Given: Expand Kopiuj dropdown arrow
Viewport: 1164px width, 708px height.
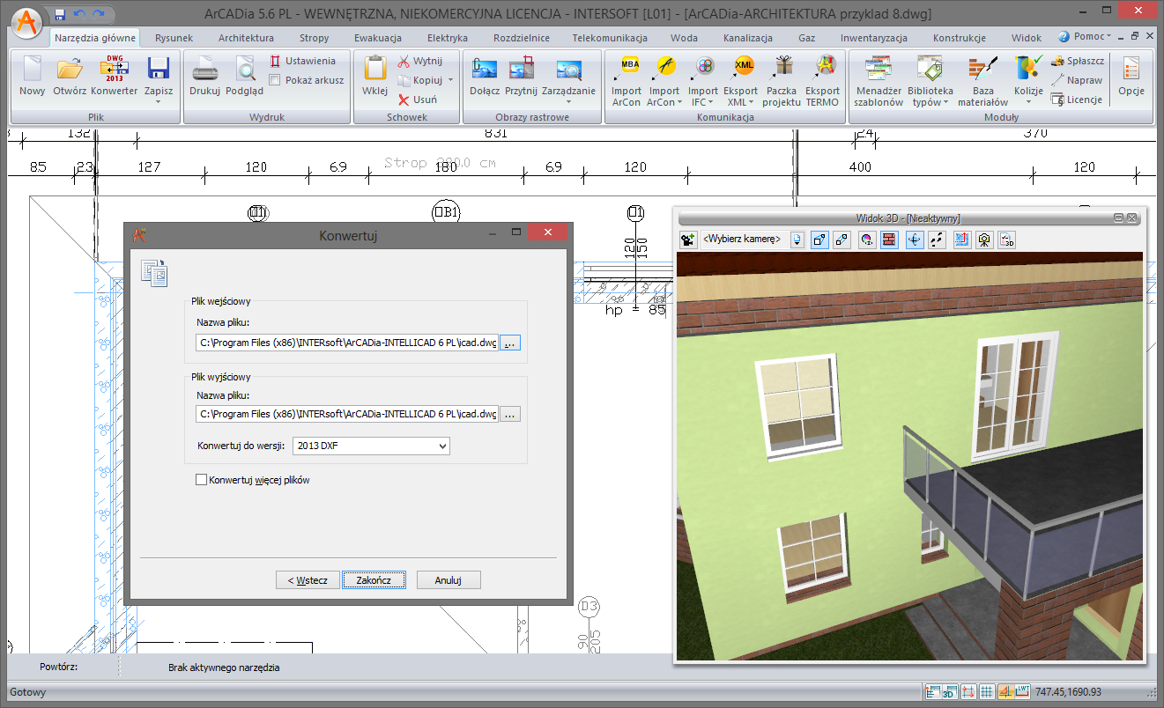Looking at the screenshot, I should pyautogui.click(x=450, y=80).
